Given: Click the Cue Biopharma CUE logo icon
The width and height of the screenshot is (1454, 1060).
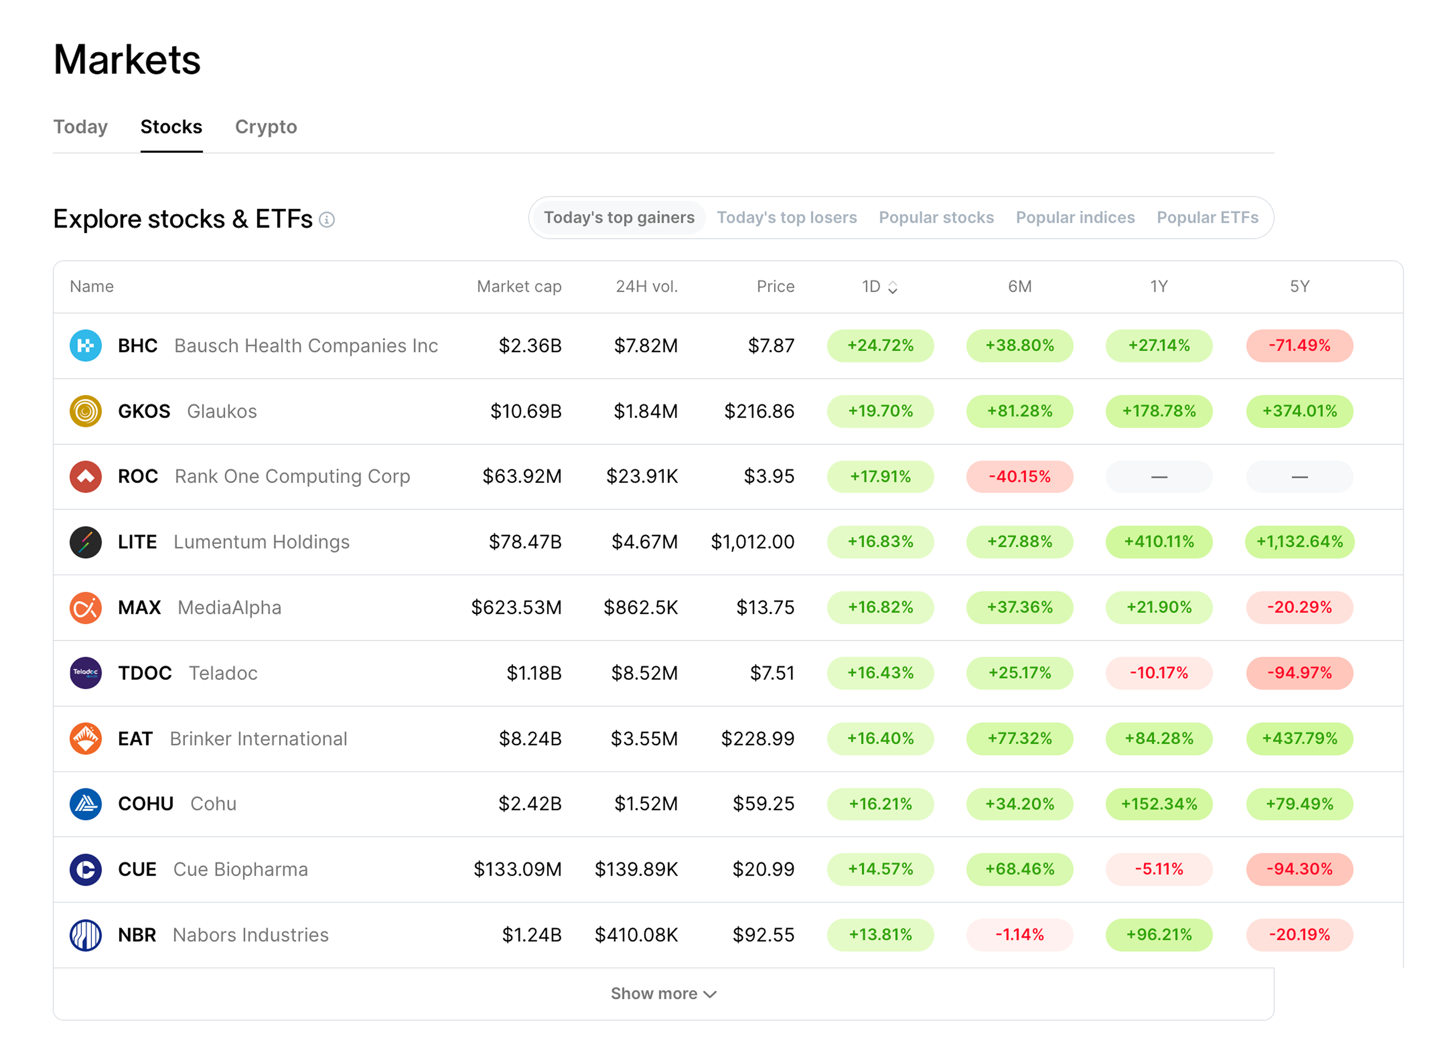Looking at the screenshot, I should [x=85, y=869].
